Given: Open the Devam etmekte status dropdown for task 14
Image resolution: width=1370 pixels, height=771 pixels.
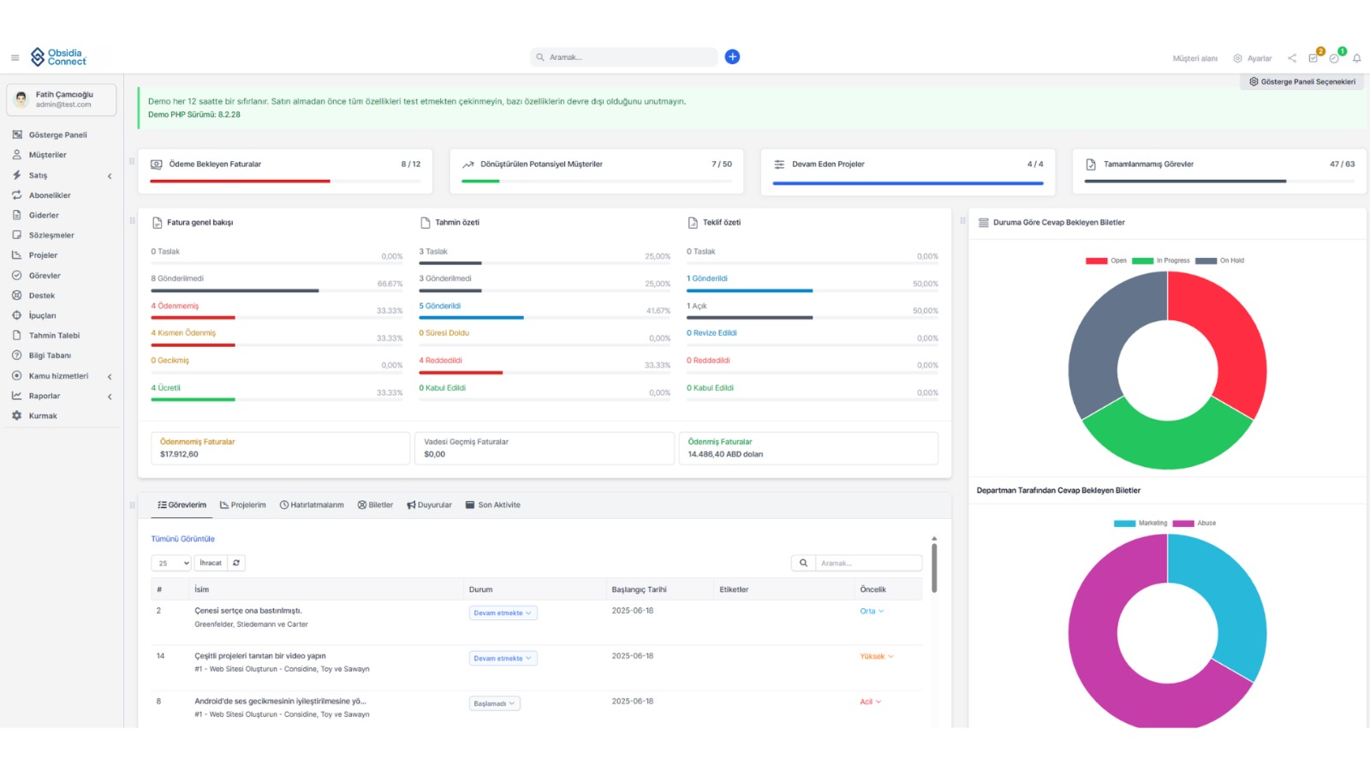Looking at the screenshot, I should (503, 658).
